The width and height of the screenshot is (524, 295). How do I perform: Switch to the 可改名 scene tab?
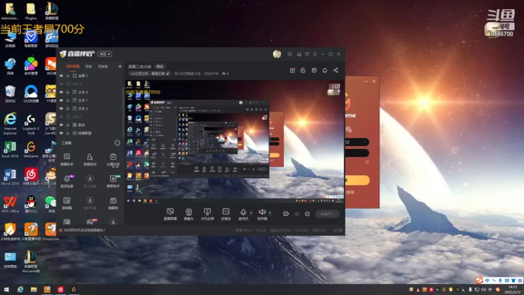click(103, 67)
